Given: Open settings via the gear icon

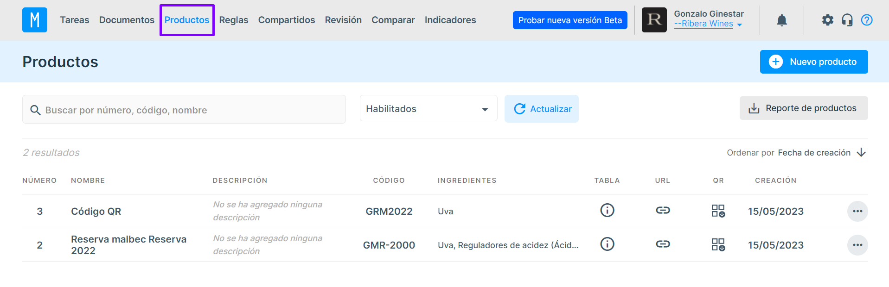Looking at the screenshot, I should click(827, 20).
